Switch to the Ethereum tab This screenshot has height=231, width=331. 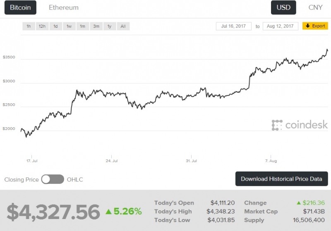(x=64, y=7)
